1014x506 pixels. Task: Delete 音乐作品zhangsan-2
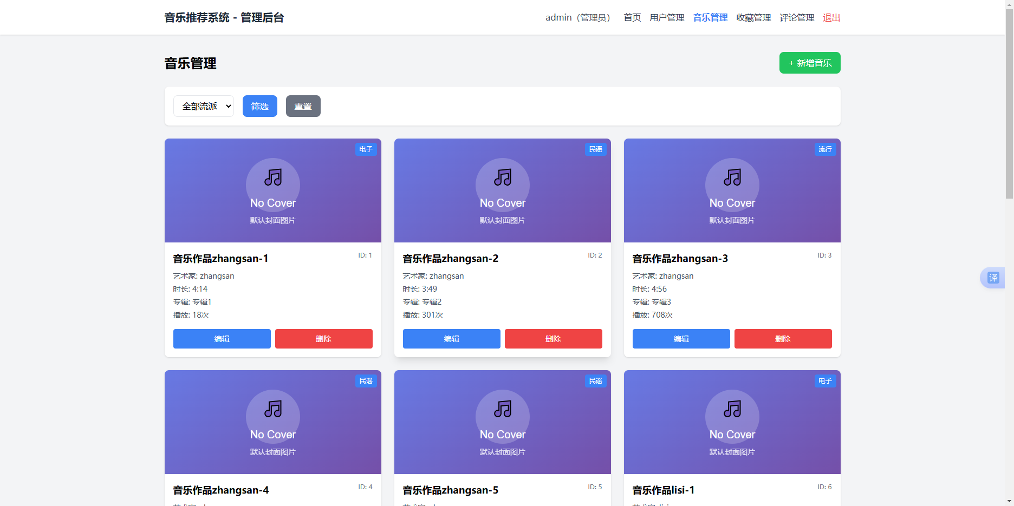tap(554, 339)
